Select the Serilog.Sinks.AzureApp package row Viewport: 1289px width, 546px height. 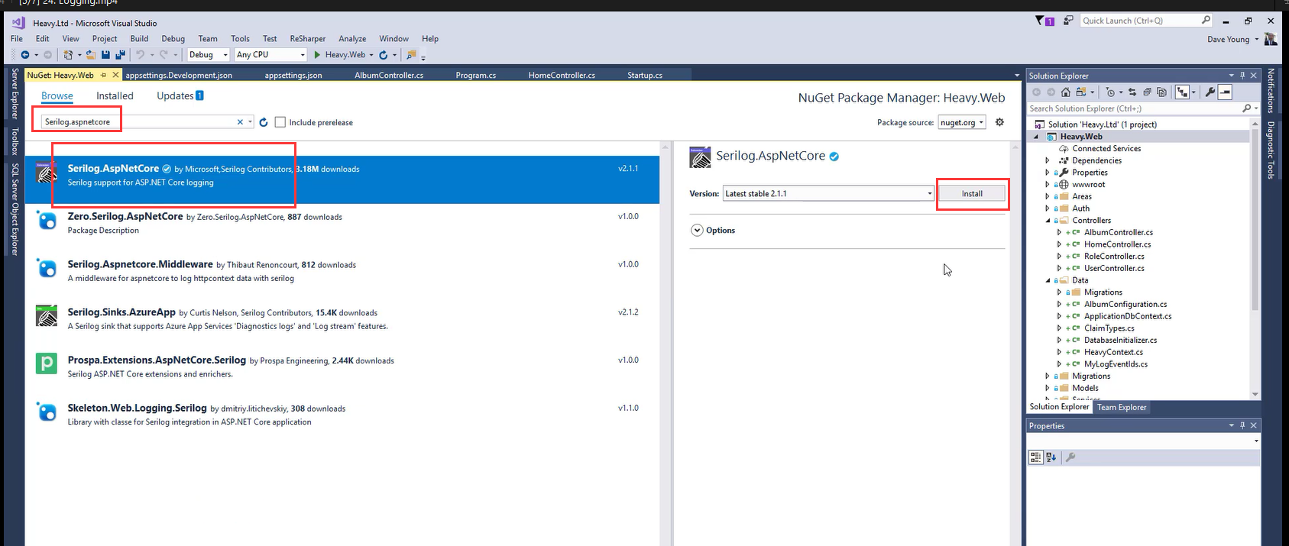(x=342, y=318)
